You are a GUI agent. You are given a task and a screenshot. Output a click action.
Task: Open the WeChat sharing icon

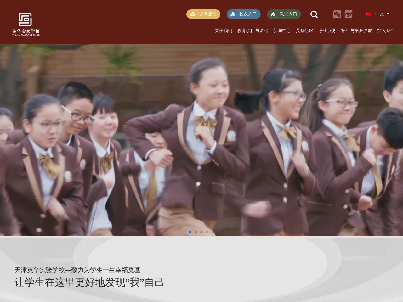337,14
